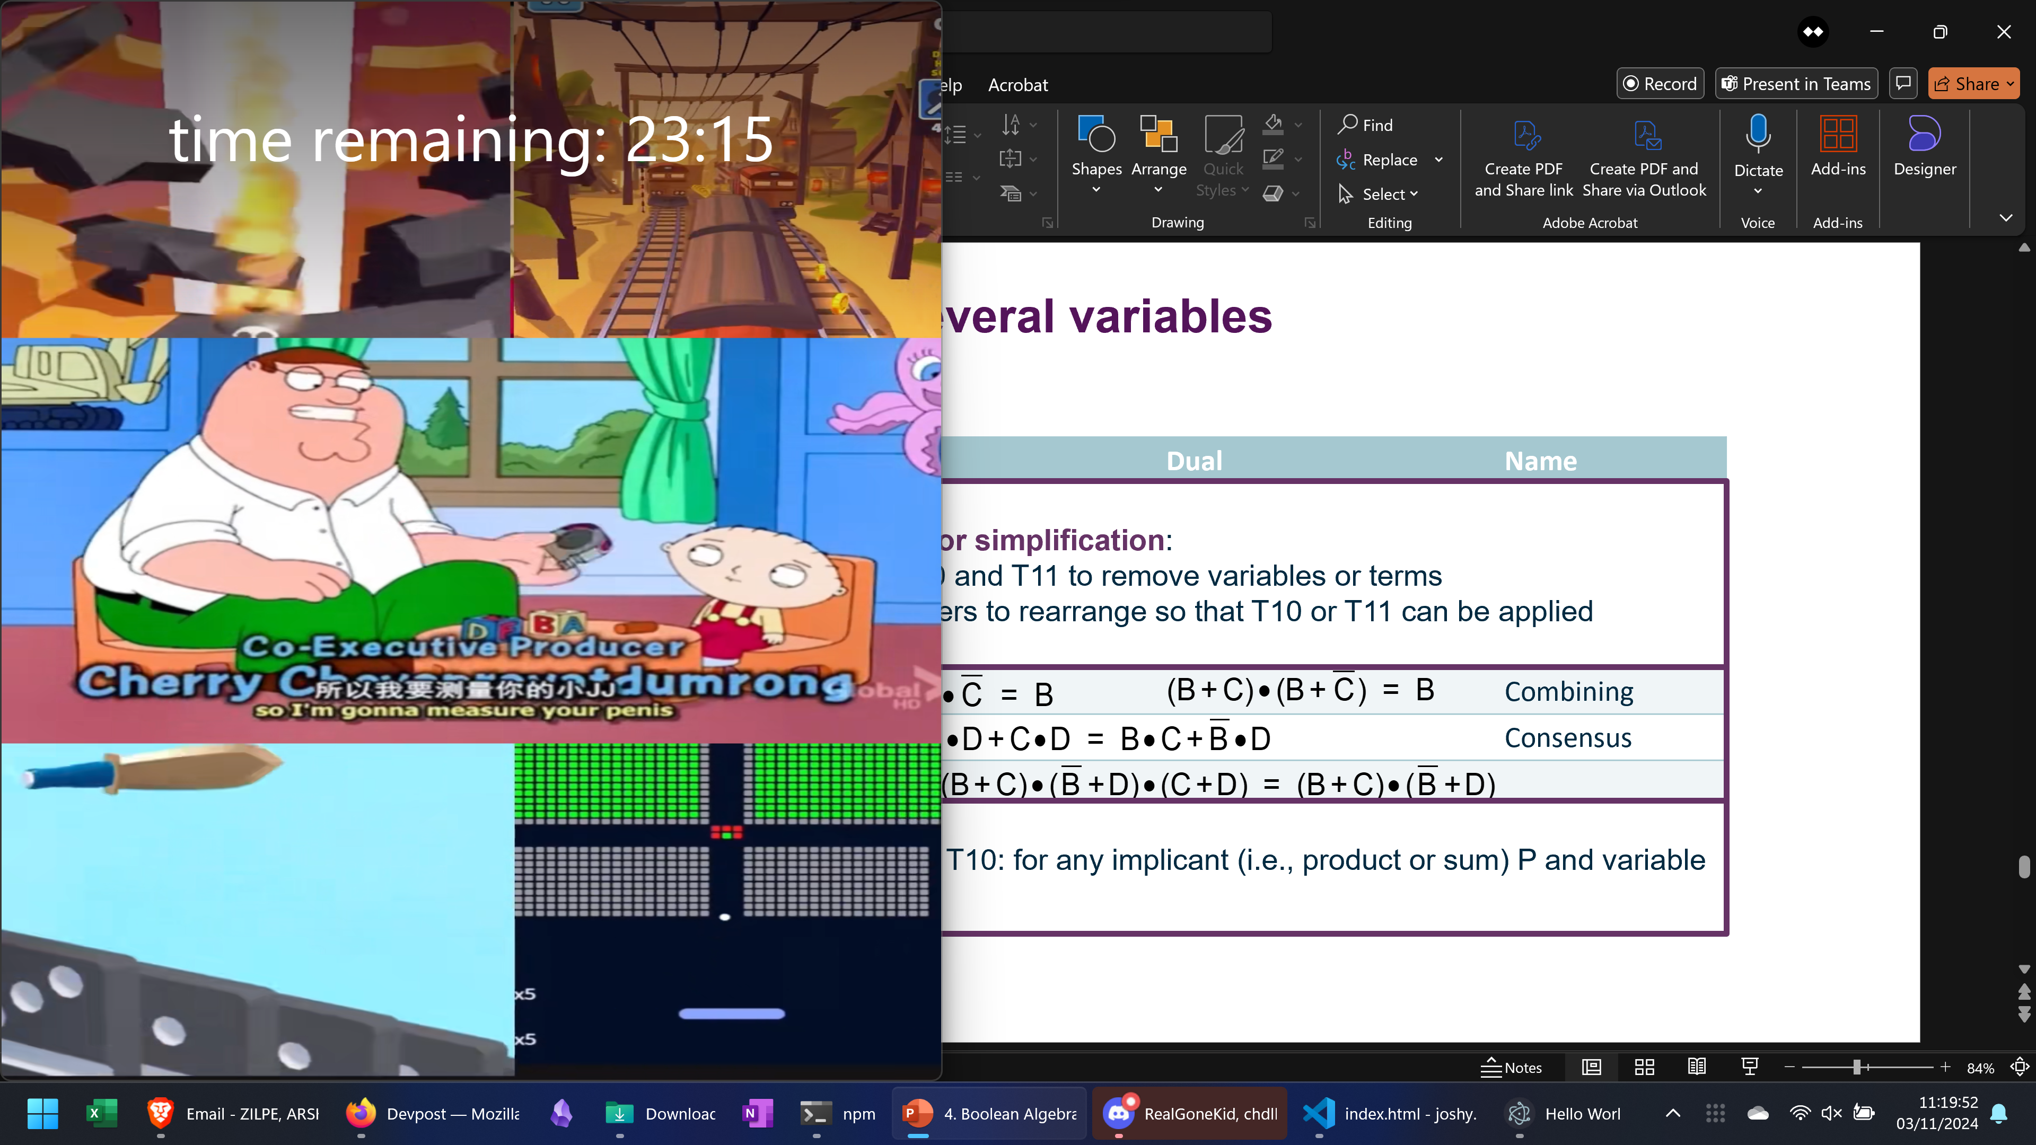Toggle the Notes pane
This screenshot has height=1145, width=2036.
point(1511,1068)
